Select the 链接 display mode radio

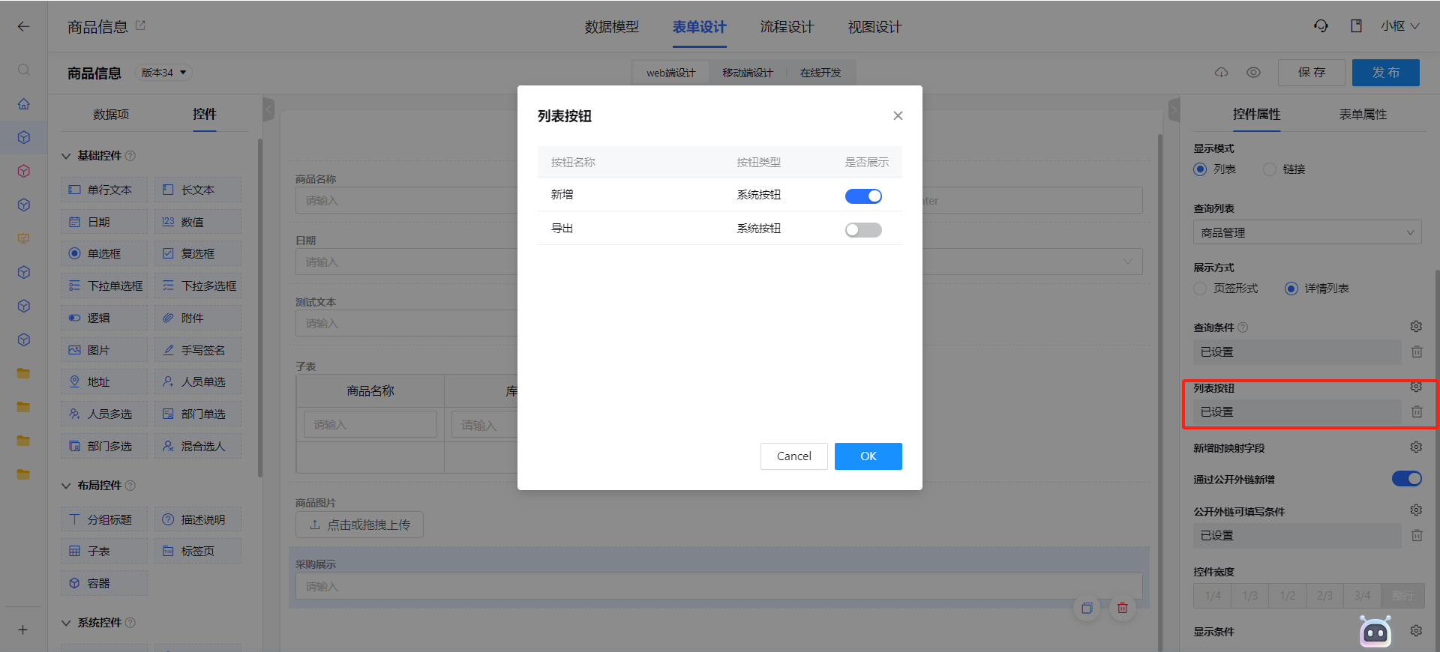click(1270, 169)
